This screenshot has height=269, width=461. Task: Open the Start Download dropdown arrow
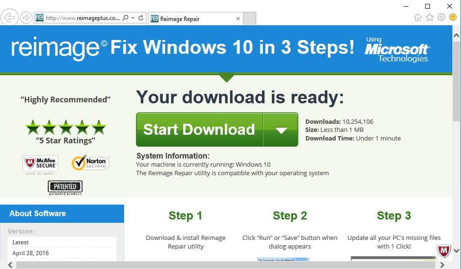click(281, 130)
